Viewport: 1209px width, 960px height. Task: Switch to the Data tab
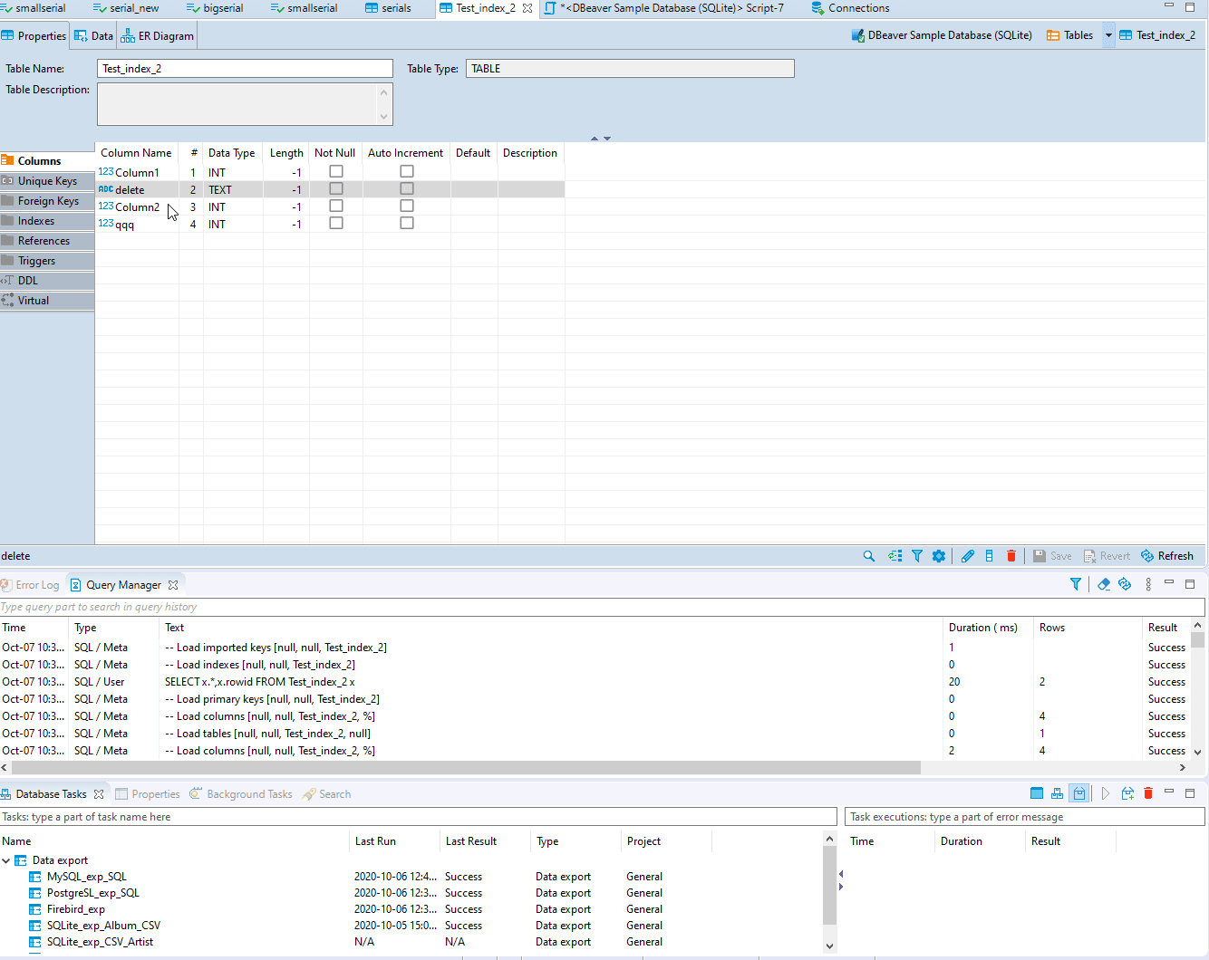[x=93, y=35]
